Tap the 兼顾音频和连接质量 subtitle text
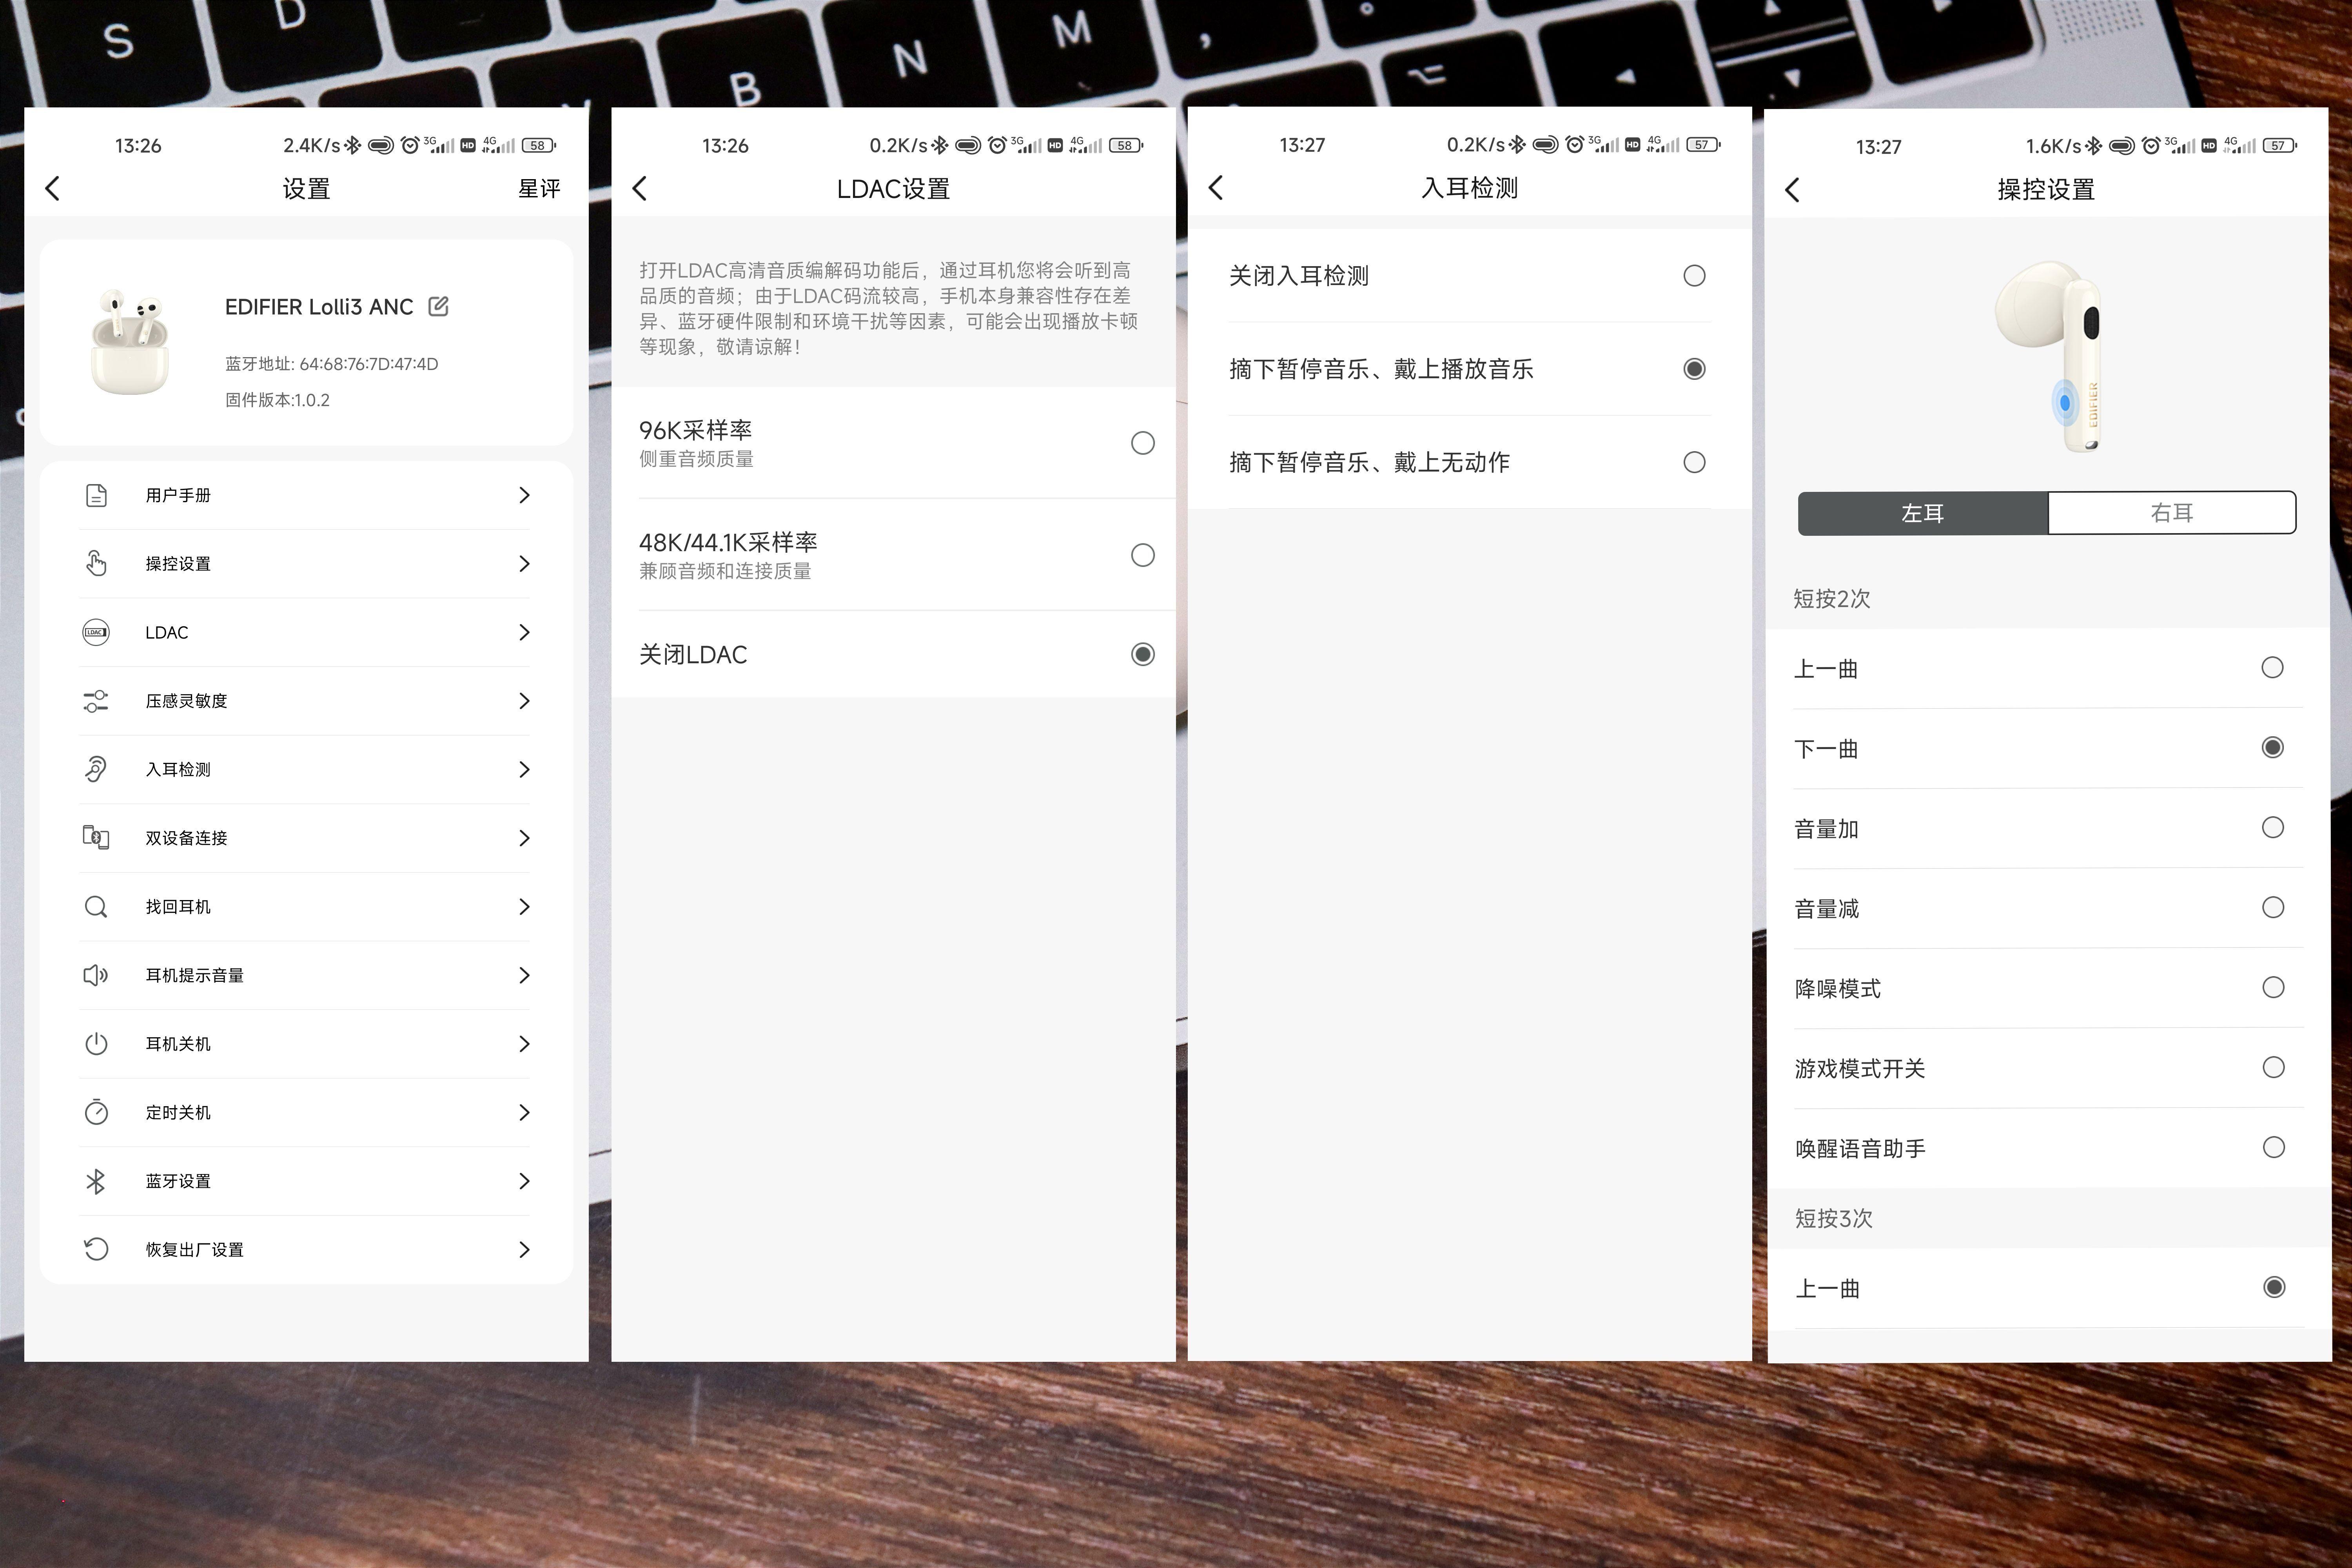 tap(725, 571)
